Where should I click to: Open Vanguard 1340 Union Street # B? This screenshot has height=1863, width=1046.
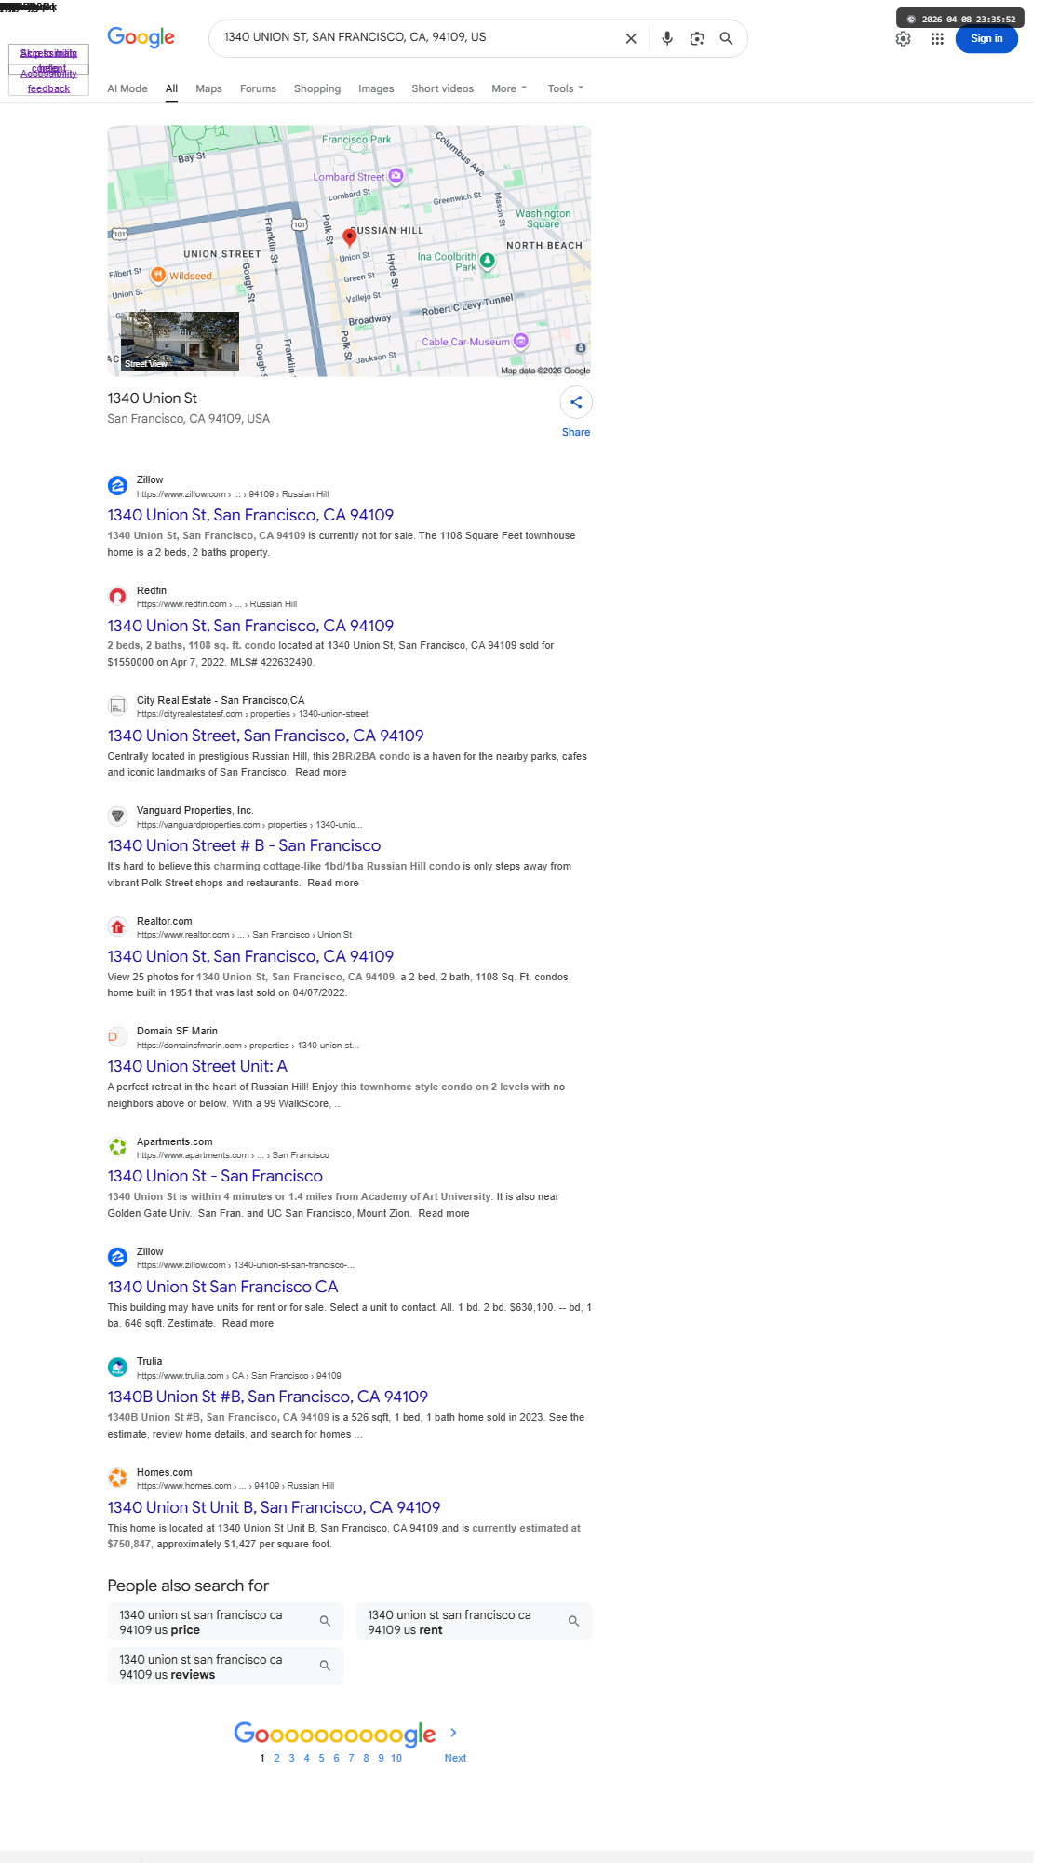click(x=244, y=845)
